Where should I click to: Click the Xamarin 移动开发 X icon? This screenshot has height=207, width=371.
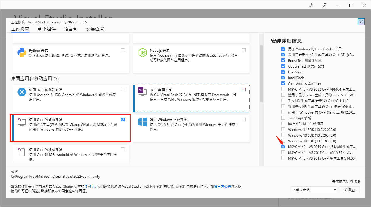click(x=22, y=92)
